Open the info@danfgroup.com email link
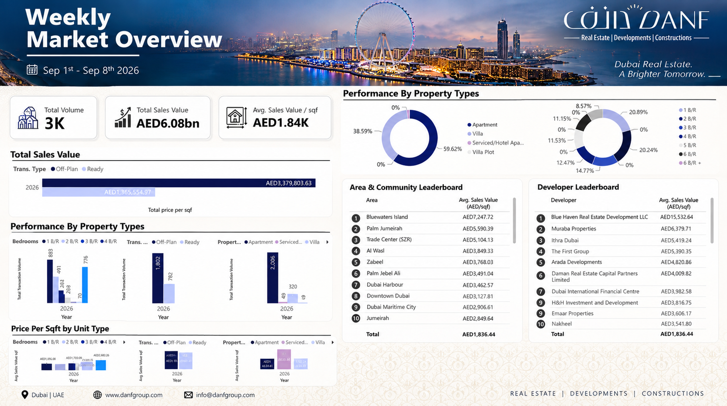 (225, 395)
